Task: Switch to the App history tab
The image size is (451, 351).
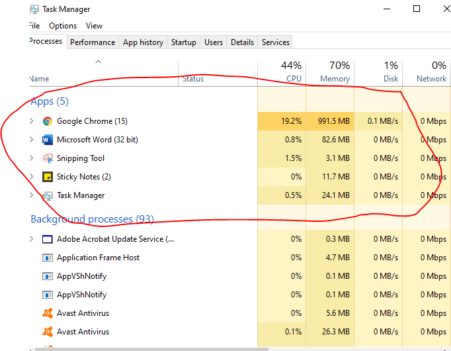Action: point(143,42)
